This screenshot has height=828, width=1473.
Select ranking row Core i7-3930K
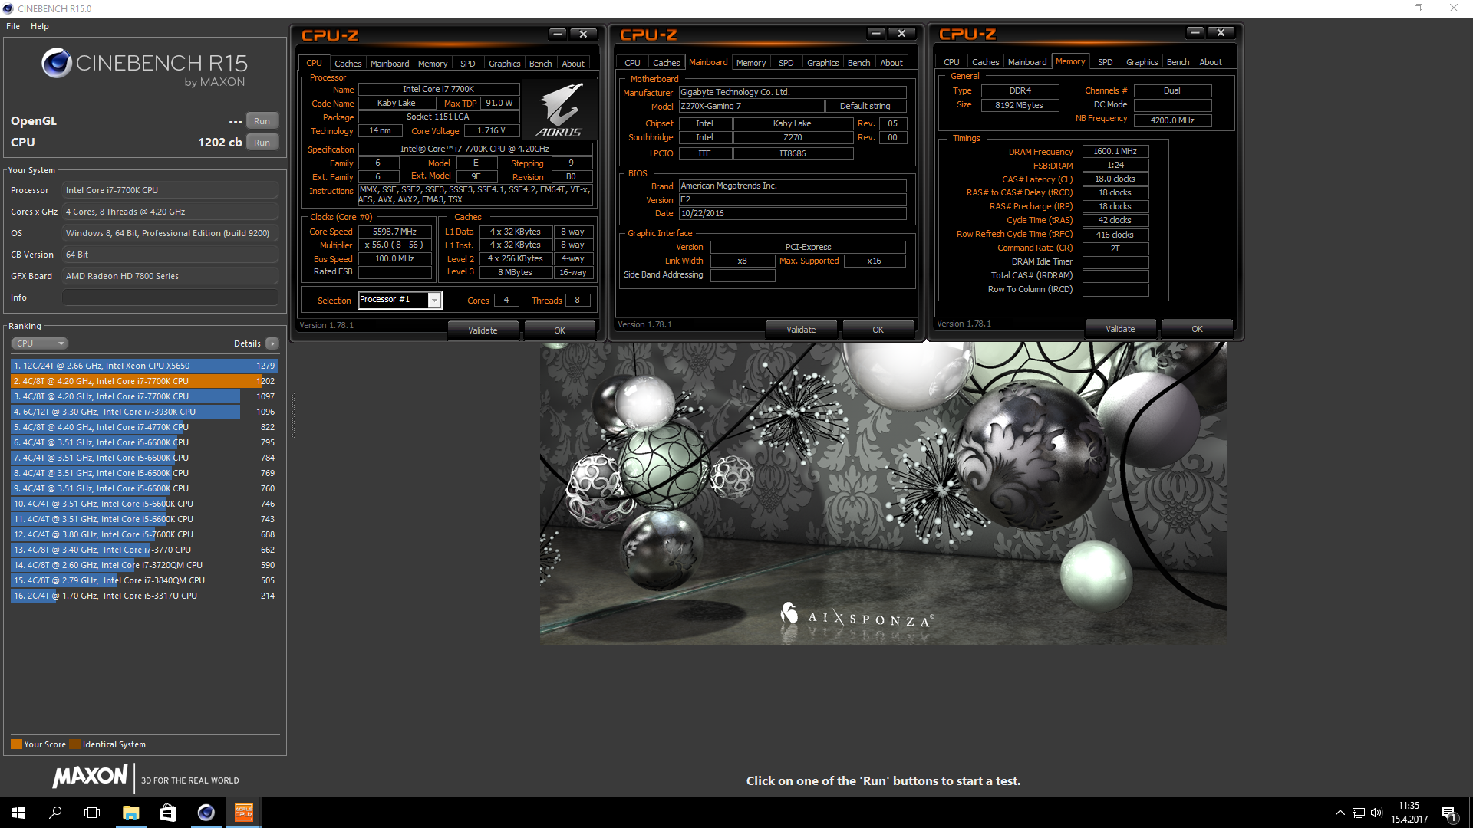[144, 412]
